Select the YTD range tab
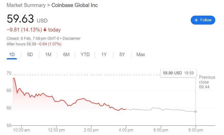The height and width of the screenshot is (135, 224). pyautogui.click(x=85, y=55)
